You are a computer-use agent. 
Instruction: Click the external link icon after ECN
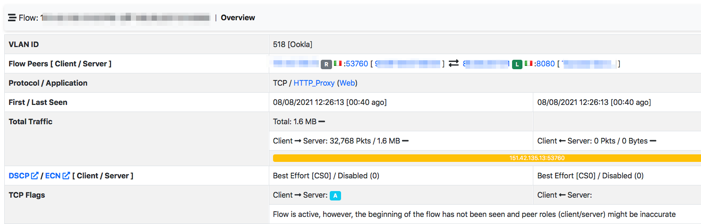point(66,176)
